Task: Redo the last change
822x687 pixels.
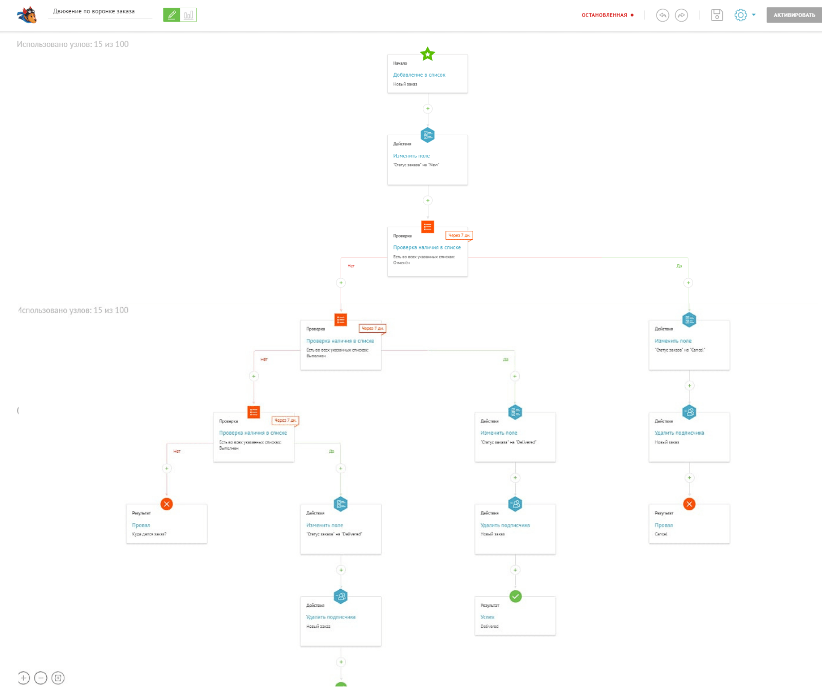Action: coord(681,15)
